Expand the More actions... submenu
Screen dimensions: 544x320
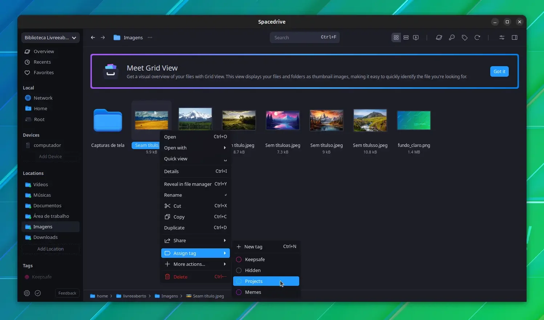[x=195, y=264]
